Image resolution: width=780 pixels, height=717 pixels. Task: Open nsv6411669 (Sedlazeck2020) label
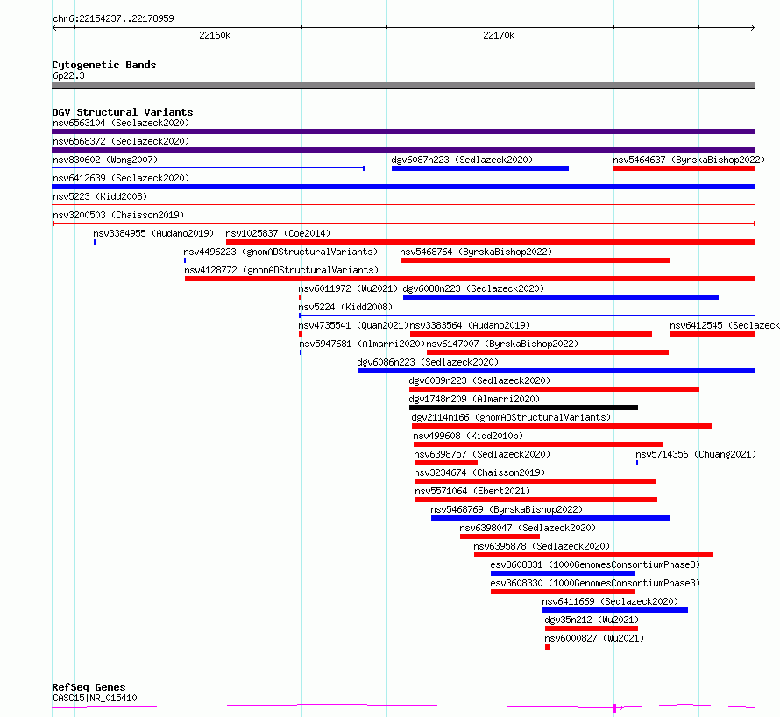[610, 601]
